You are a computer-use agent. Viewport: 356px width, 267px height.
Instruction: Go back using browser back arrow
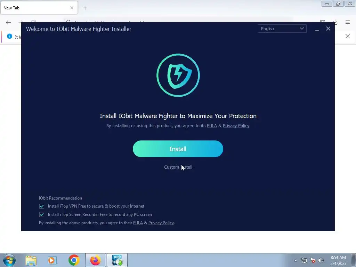[x=8, y=22]
